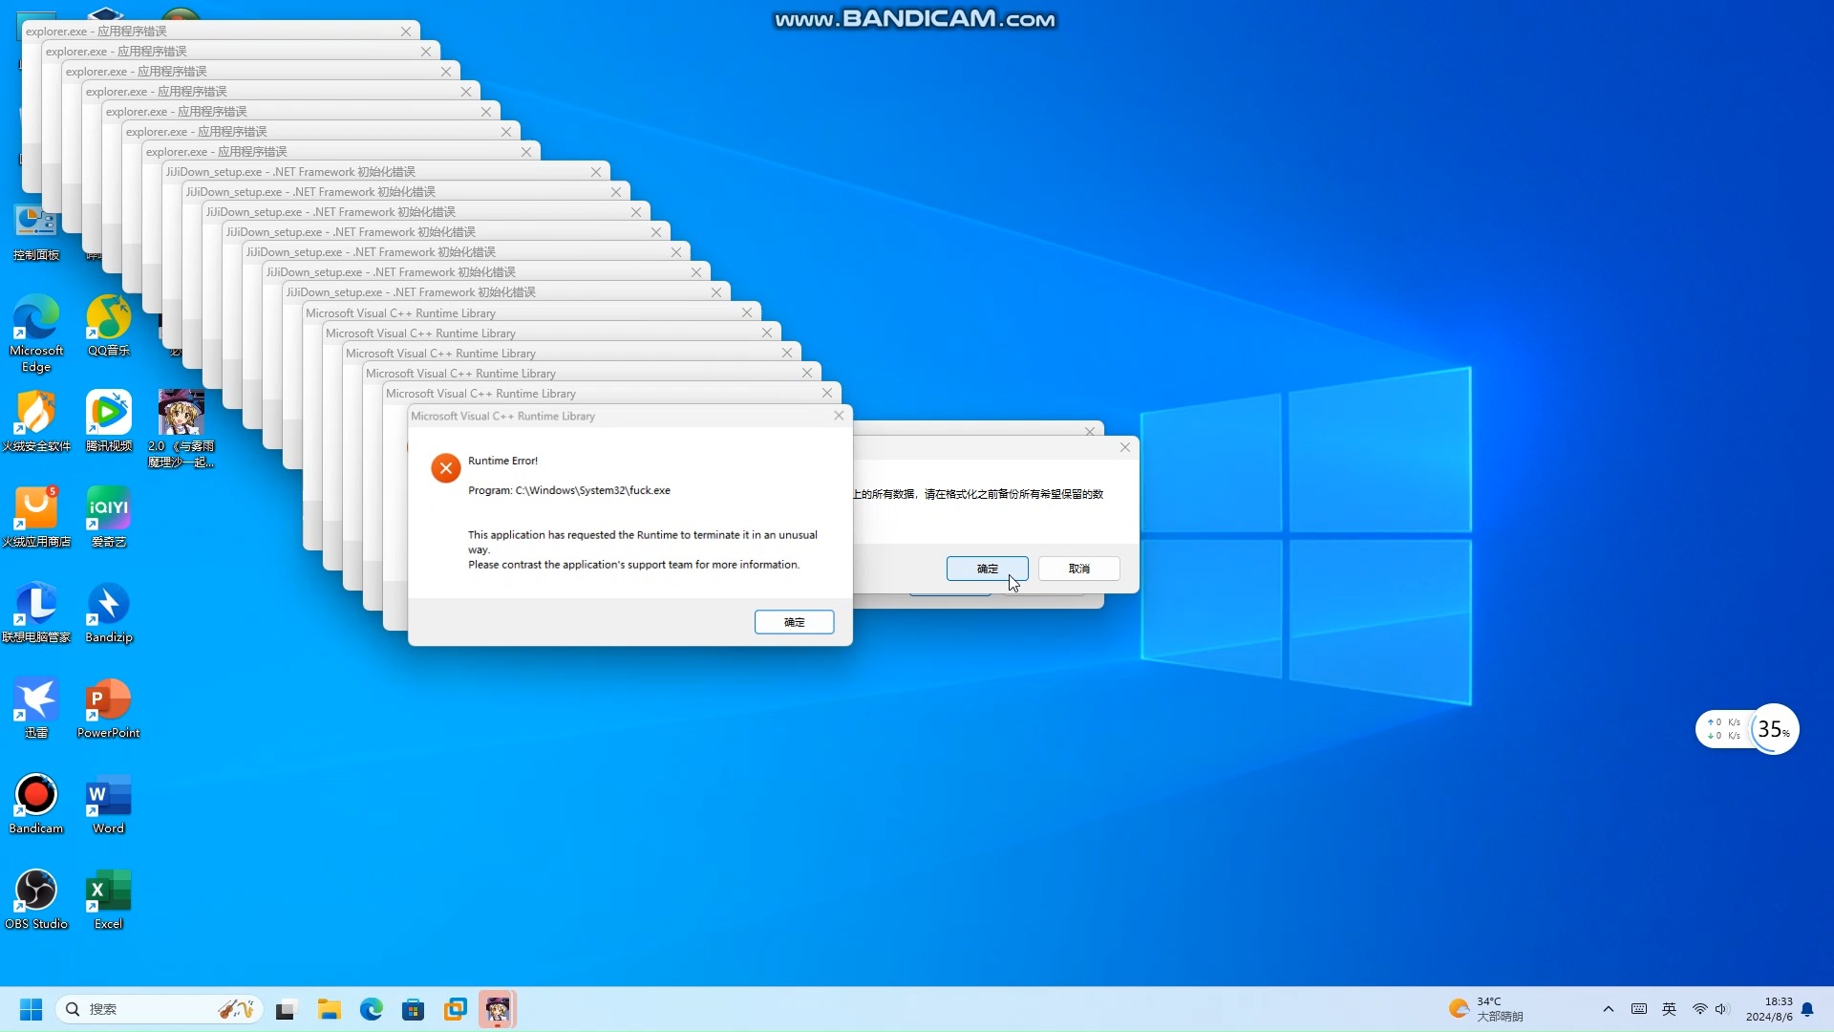Open the weather widget showing 34°C
This screenshot has height=1032, width=1834.
1486,1009
